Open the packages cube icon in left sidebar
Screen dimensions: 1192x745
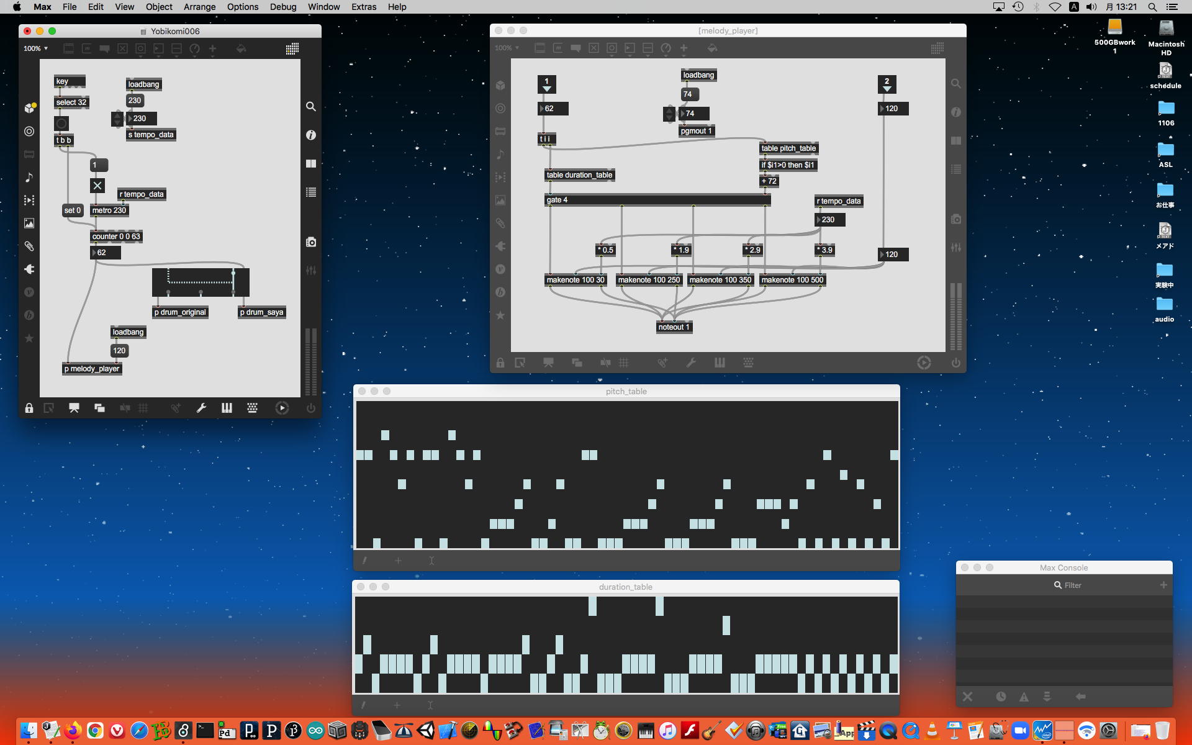[29, 108]
